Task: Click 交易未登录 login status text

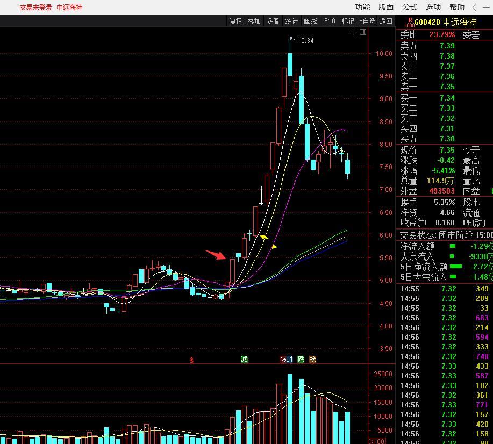Action: click(x=36, y=7)
